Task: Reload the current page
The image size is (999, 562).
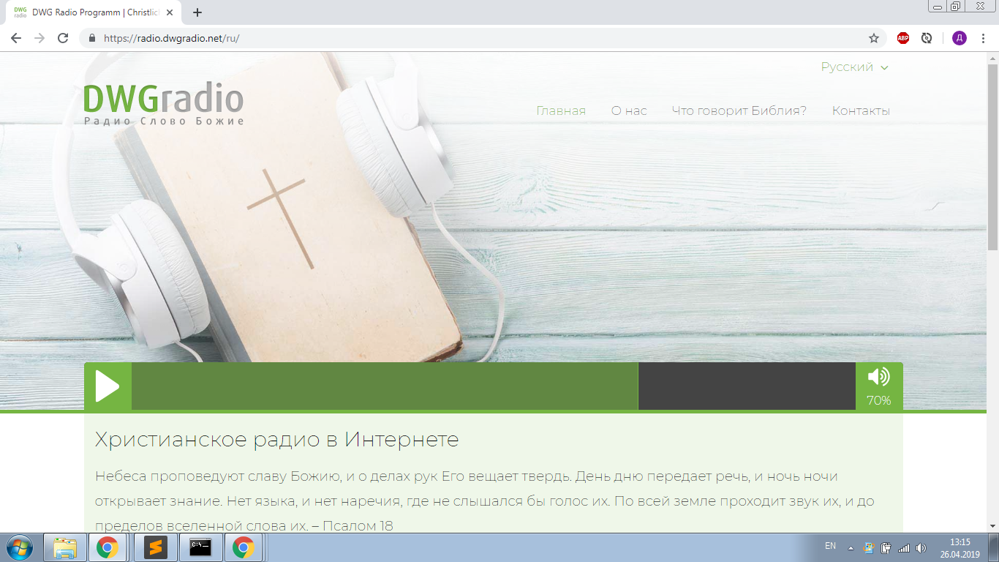Action: [x=63, y=38]
